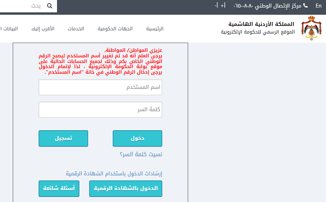
Task: Click the phone icon beside the call center number
Action: pyautogui.click(x=306, y=6)
